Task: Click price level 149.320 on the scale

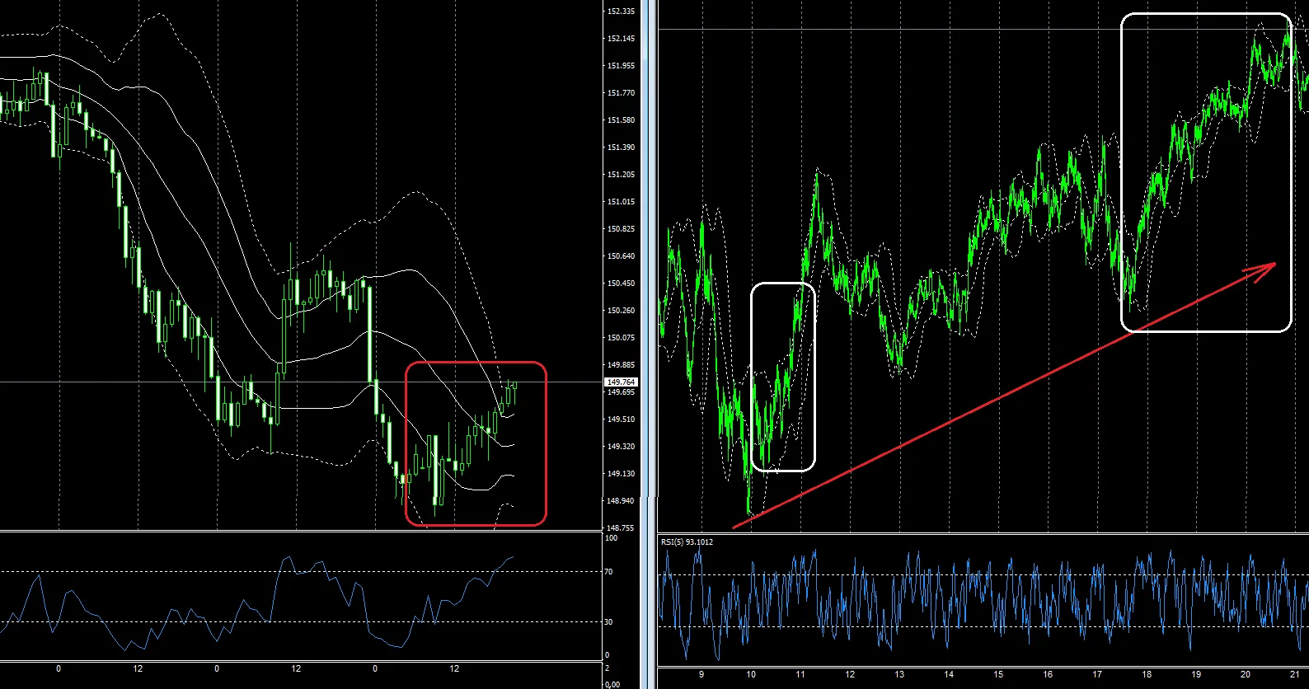Action: (x=621, y=447)
